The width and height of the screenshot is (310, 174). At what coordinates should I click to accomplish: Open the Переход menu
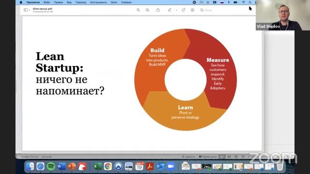pos(81,2)
